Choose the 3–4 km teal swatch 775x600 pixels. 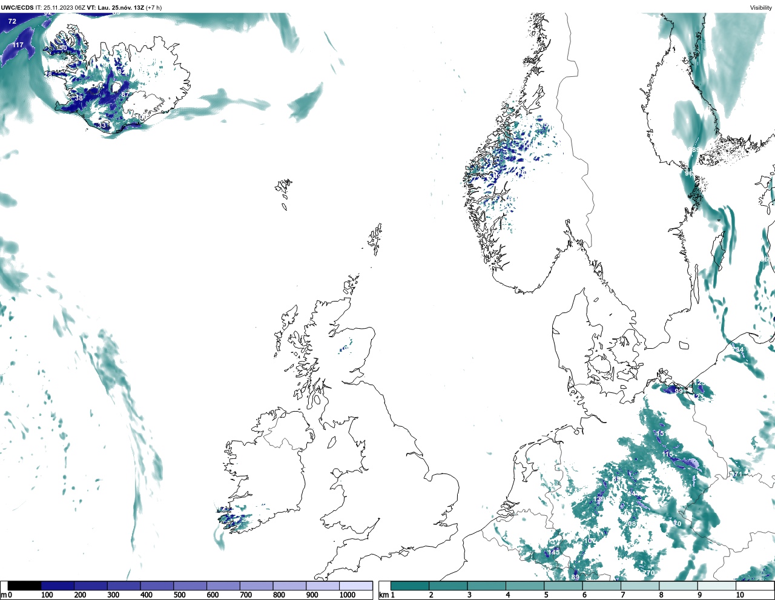click(487, 586)
